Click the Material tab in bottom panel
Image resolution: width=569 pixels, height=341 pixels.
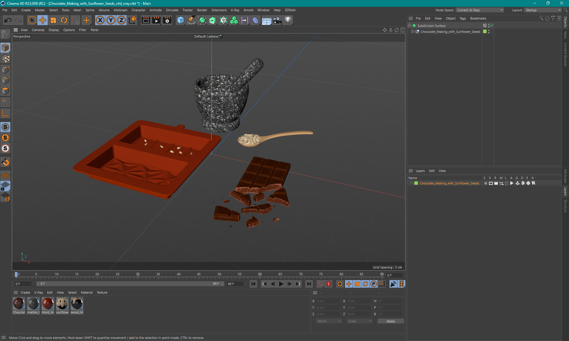pos(86,292)
